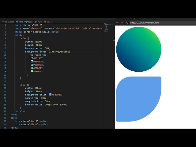This screenshot has height=147, width=196.
Task: Click the '.div-2{' selector text
Action: click(x=24, y=85)
